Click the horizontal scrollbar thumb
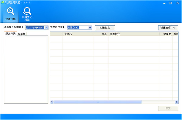The height and width of the screenshot is (120, 182). (98, 102)
